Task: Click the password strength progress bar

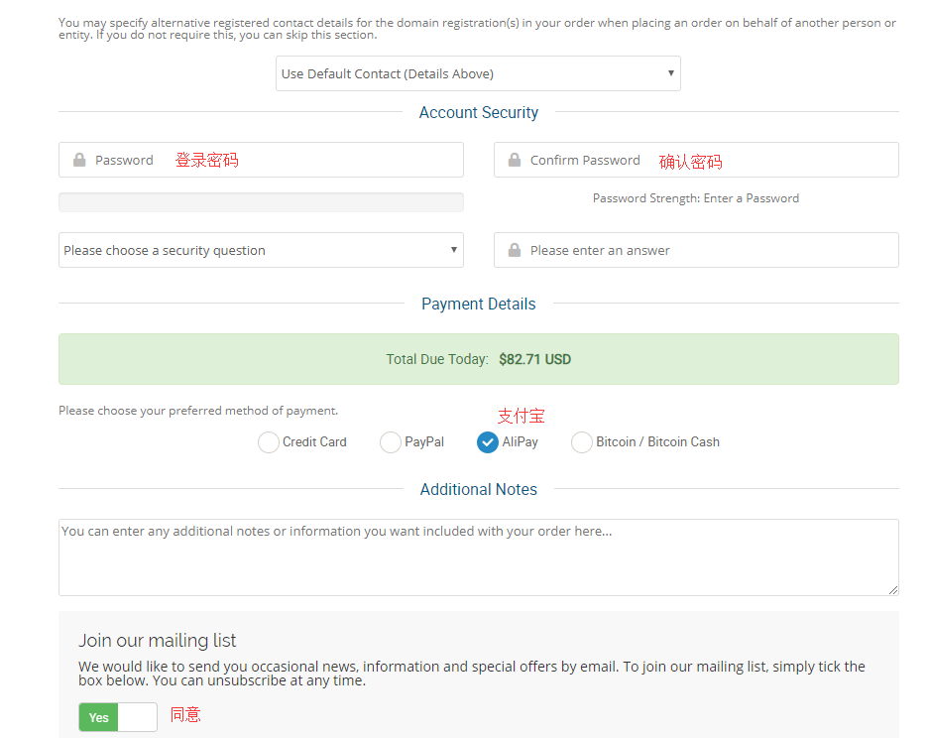Action: pos(261,202)
